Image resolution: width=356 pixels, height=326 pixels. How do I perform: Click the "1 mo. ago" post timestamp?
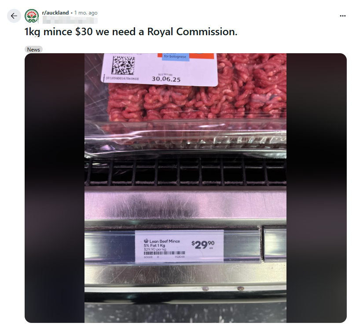(x=86, y=13)
